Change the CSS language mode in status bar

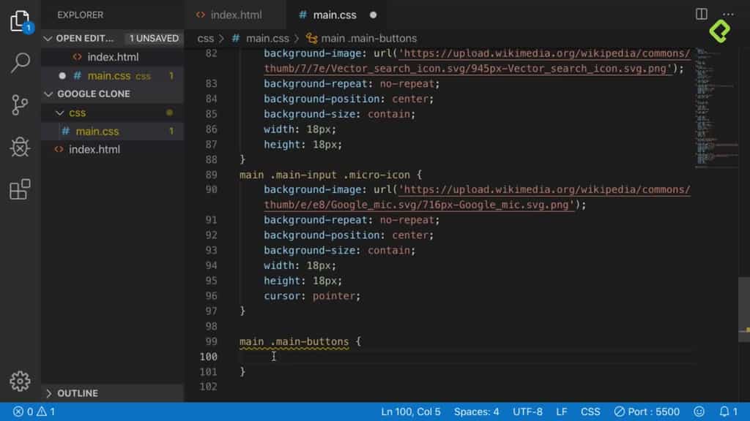pos(590,411)
